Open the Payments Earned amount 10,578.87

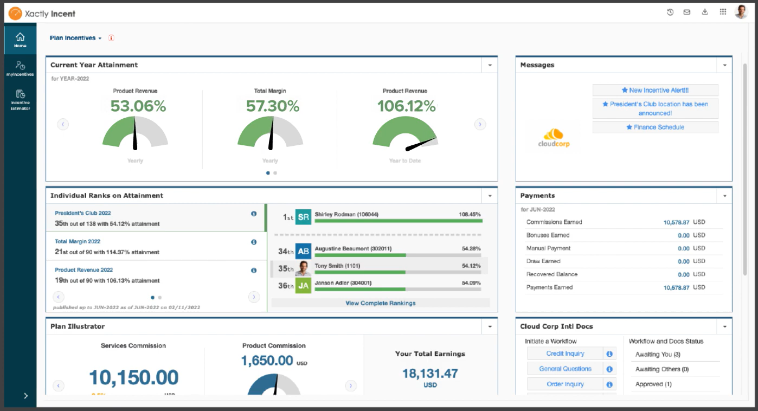point(676,287)
